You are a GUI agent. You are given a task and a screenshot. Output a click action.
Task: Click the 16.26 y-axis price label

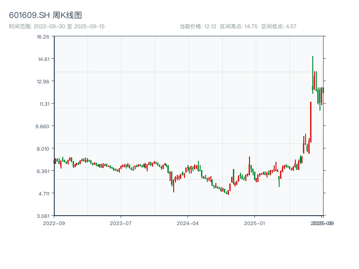[x=43, y=37]
